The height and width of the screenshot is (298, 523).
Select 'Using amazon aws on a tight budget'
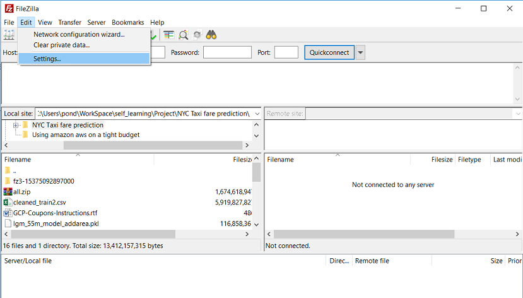(x=86, y=135)
